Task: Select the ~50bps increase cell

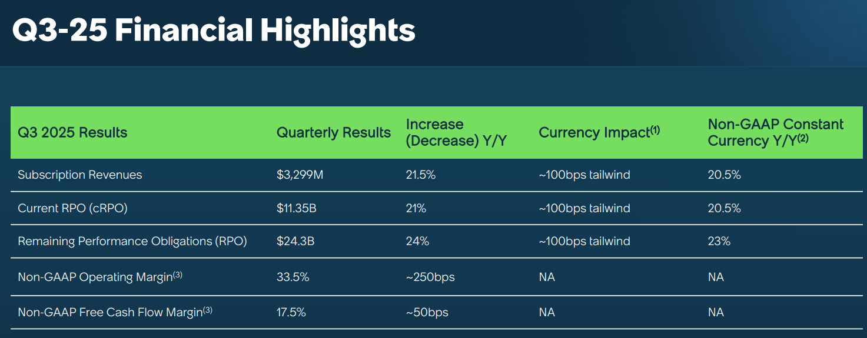Action: (427, 312)
